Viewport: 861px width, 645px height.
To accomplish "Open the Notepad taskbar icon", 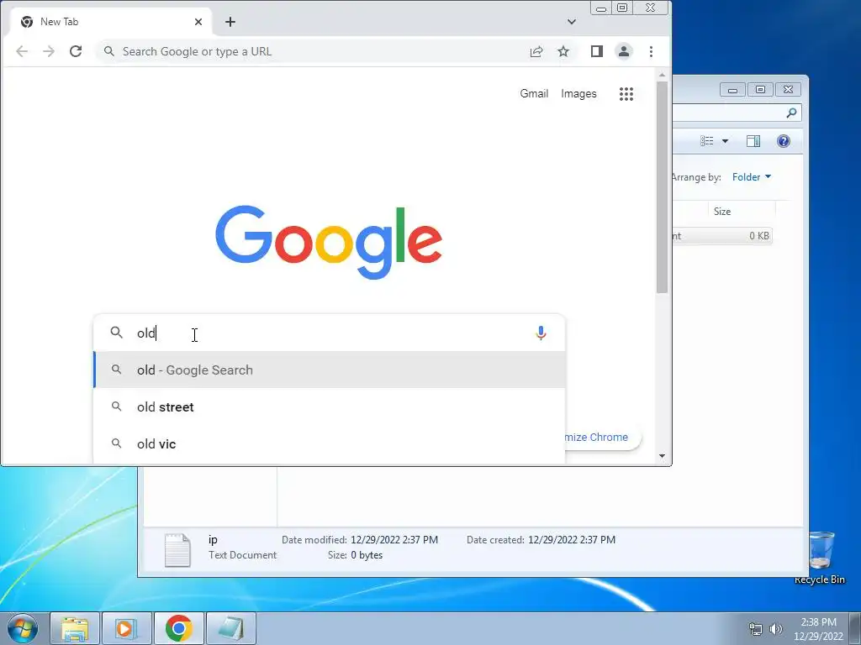I will coord(231,628).
